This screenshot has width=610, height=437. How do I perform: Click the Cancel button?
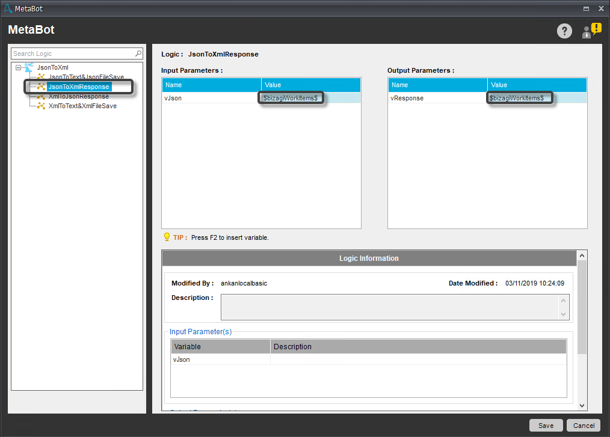pyautogui.click(x=584, y=426)
